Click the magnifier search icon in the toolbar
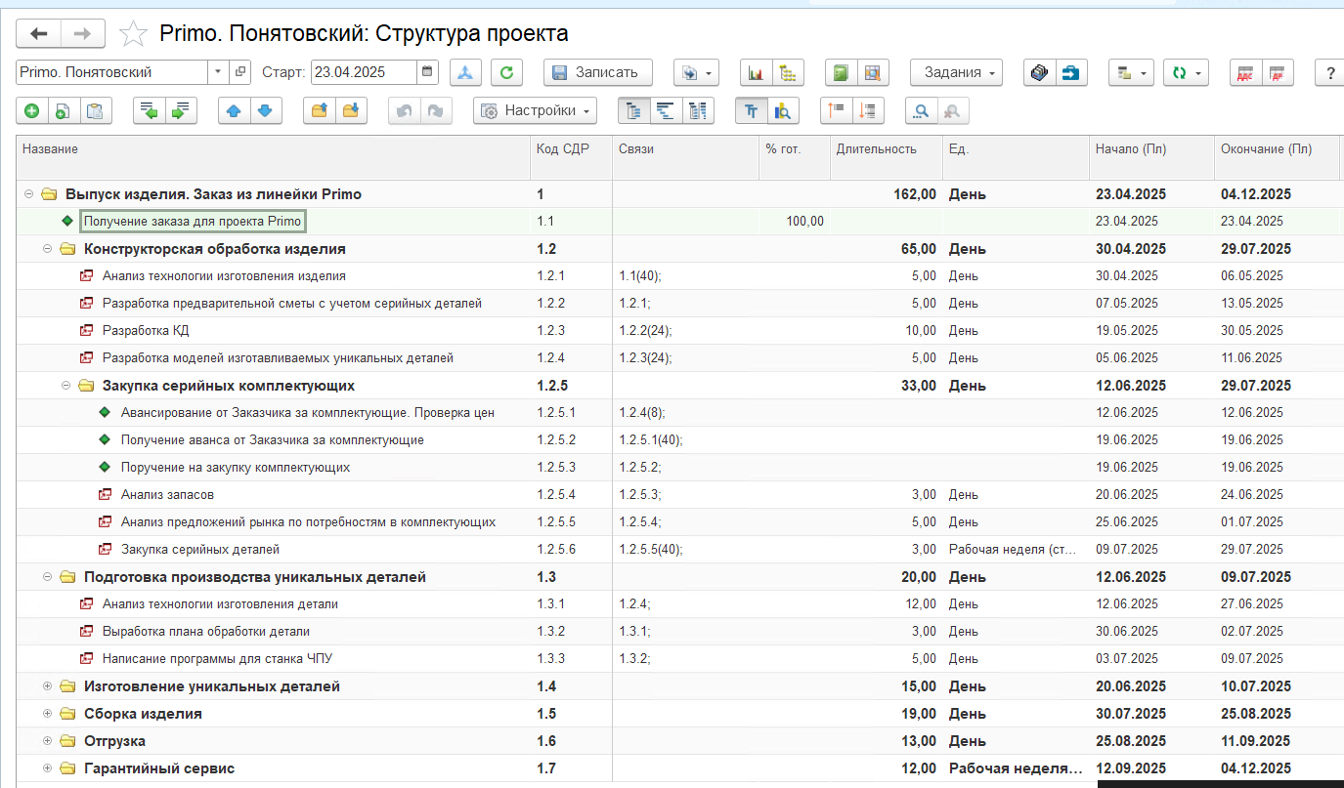Screen dimensions: 1344x788 click(x=921, y=111)
